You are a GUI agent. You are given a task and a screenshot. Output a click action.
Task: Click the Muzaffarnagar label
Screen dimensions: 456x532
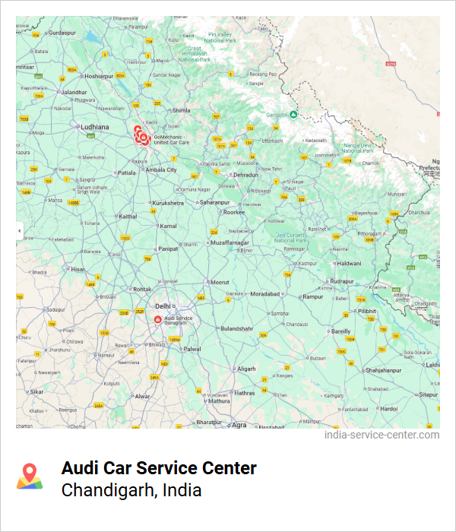click(x=230, y=242)
